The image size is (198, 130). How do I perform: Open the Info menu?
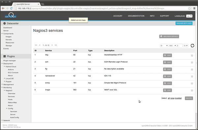[152, 16]
